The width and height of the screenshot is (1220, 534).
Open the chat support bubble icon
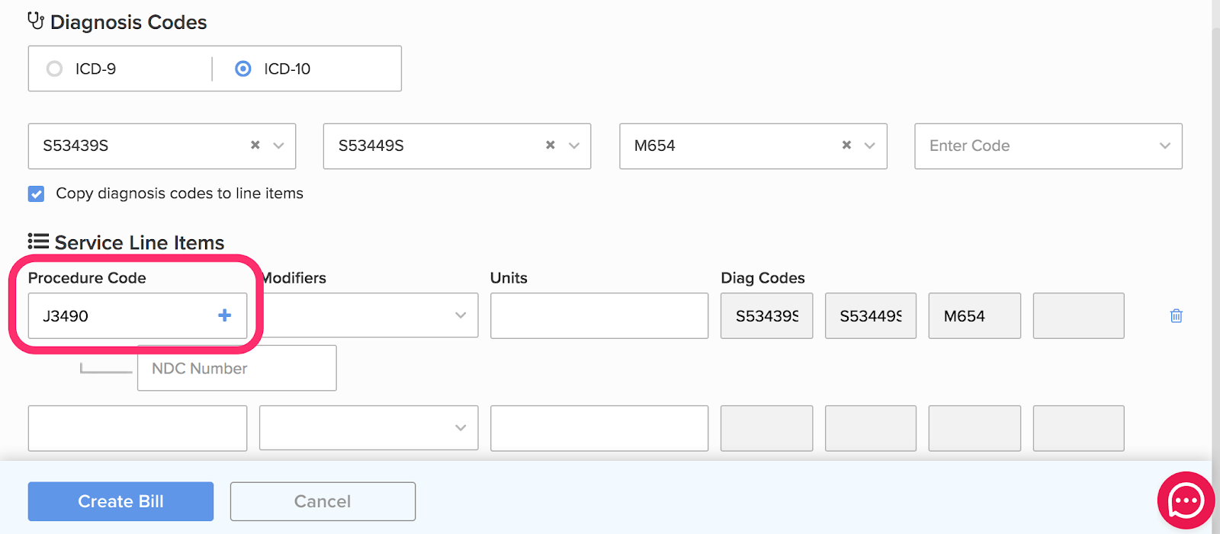1186,500
